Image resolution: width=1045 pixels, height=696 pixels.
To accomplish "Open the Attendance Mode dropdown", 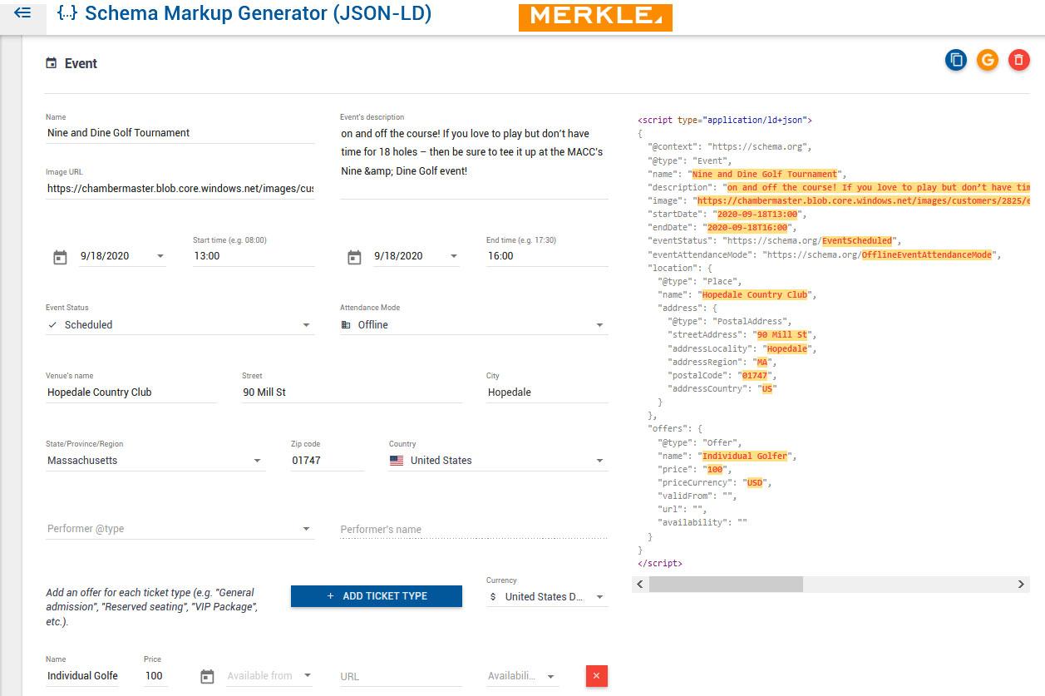I will pos(474,325).
